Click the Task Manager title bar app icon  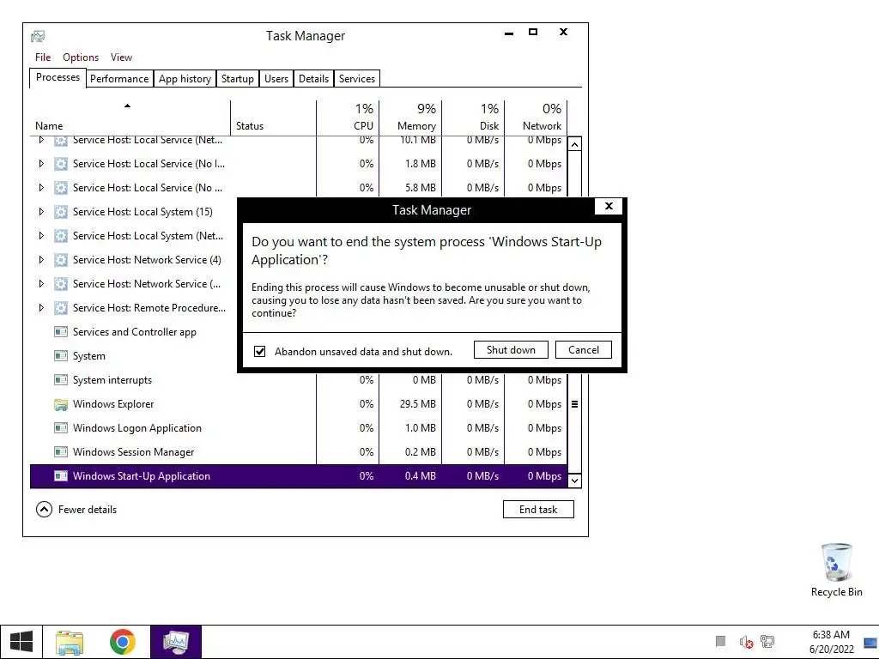(38, 36)
